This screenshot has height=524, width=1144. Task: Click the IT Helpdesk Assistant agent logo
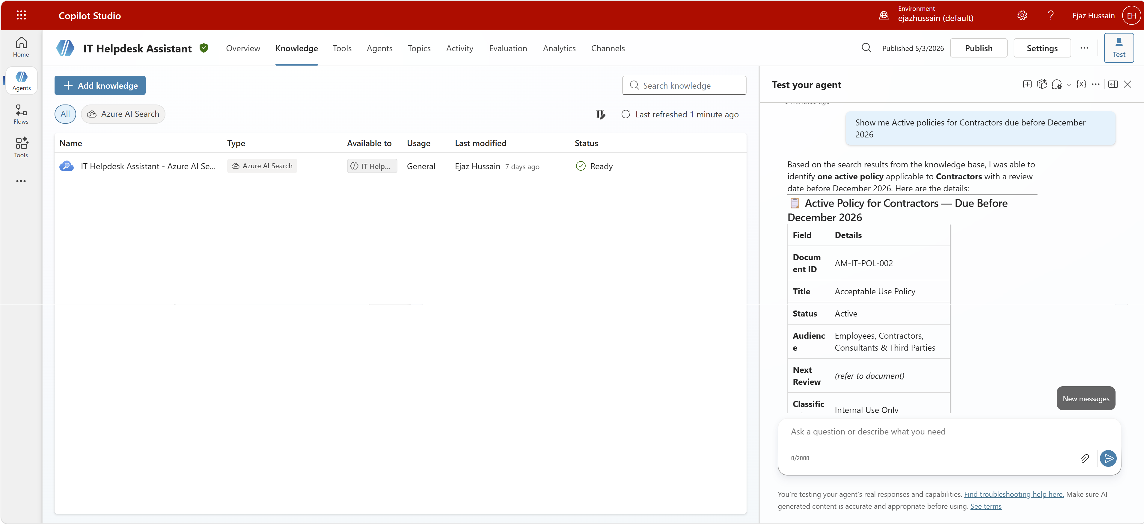coord(65,48)
